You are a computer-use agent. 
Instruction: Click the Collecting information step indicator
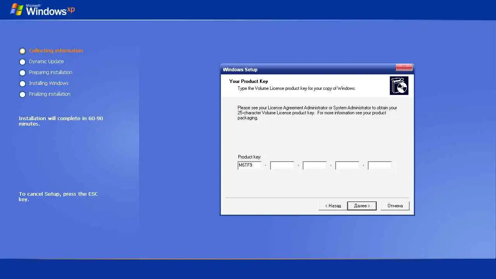coord(22,51)
